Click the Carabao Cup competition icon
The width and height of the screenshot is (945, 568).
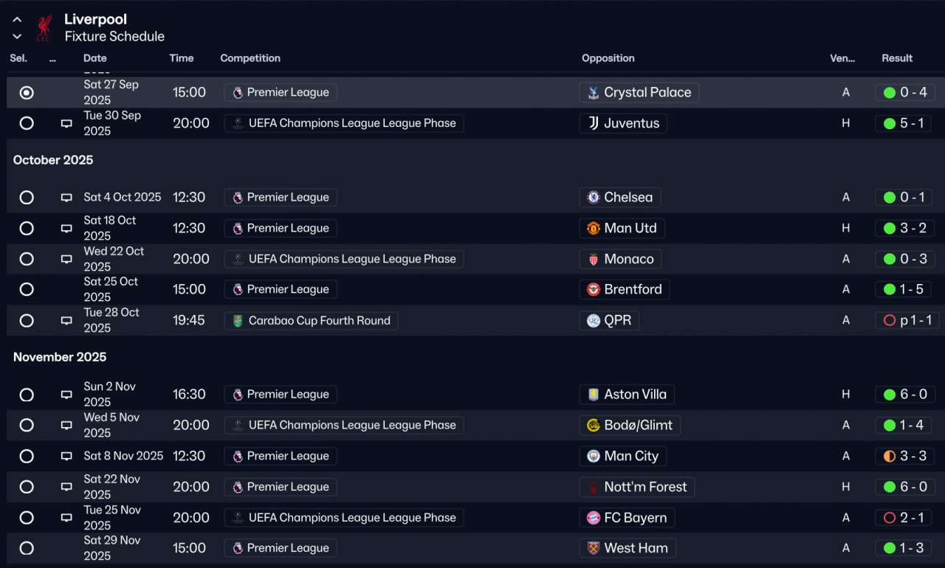coord(237,321)
